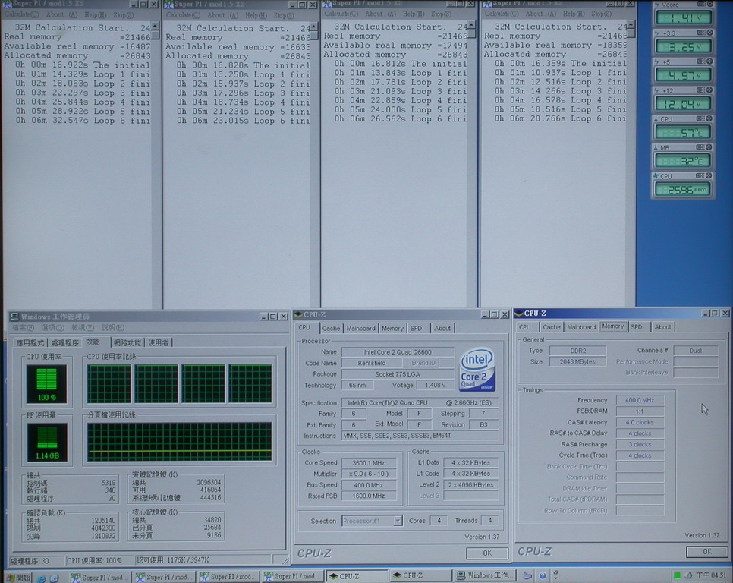Open the 檔案(F) menu in Task Manager
Screen dimensions: 733x583
click(x=23, y=328)
